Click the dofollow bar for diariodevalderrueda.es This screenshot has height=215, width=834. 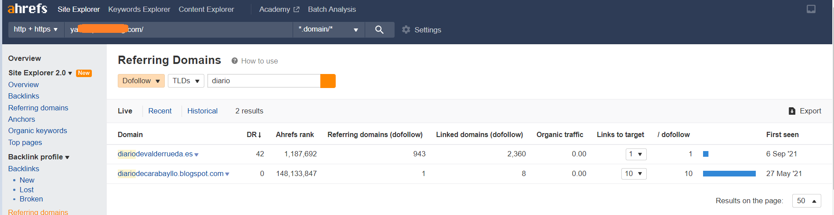pos(706,154)
